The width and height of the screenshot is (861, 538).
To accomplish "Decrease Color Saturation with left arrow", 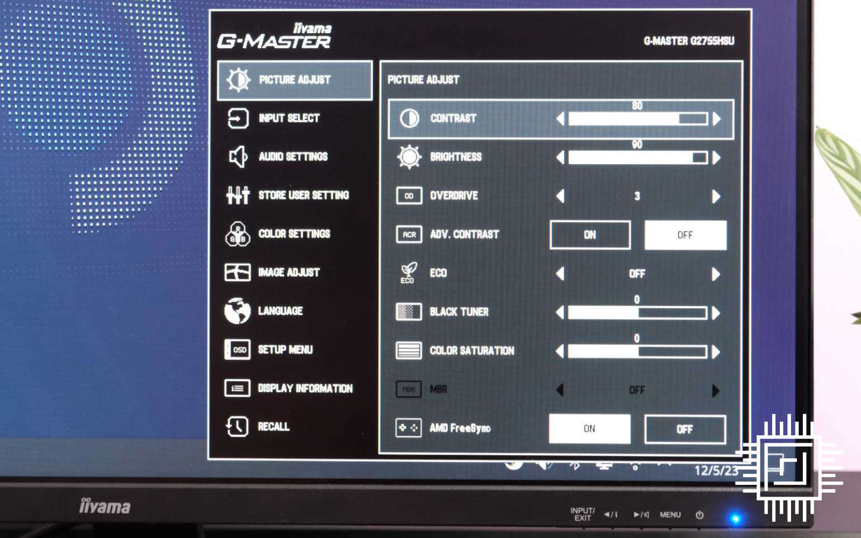I will click(560, 351).
